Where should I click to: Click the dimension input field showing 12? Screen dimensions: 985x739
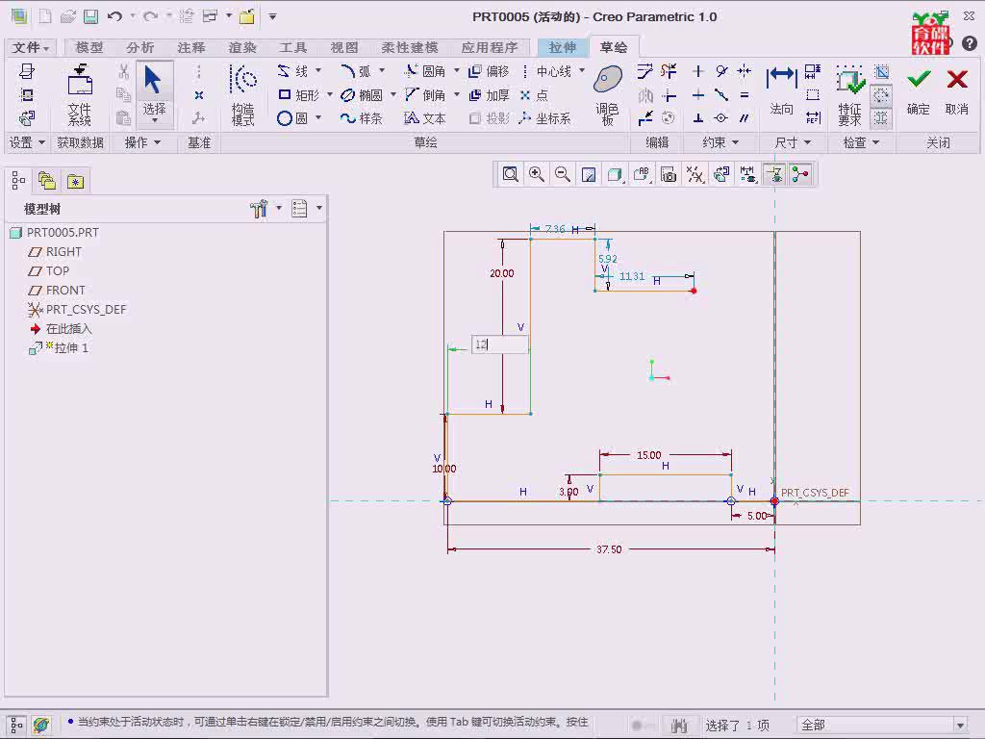click(500, 344)
